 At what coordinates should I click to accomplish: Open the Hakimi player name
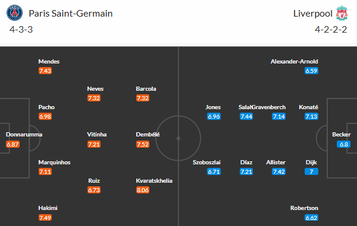tap(48, 208)
